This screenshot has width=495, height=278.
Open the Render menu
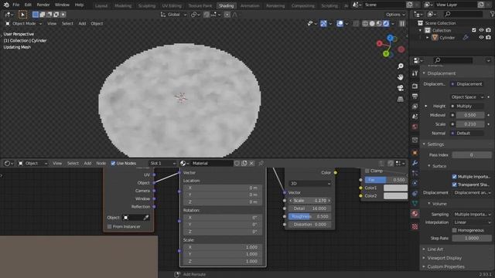pyautogui.click(x=43, y=5)
